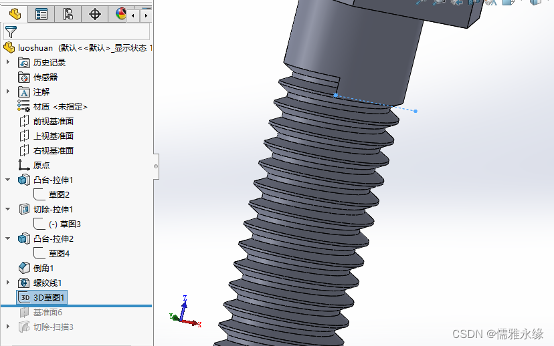Open the DisplayManager color-ball tab
Screen dimensions: 554x346
click(x=120, y=15)
